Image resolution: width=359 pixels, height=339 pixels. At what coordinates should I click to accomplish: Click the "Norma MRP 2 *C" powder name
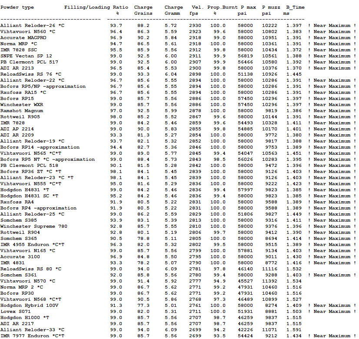click(x=22, y=287)
